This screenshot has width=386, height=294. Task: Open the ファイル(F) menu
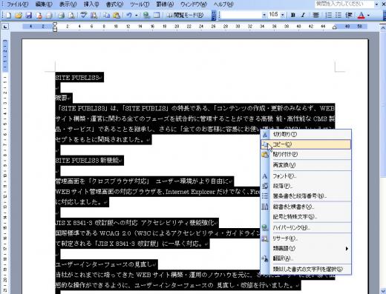point(18,4)
